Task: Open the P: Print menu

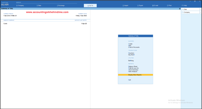Action: pyautogui.click(x=169, y=5)
